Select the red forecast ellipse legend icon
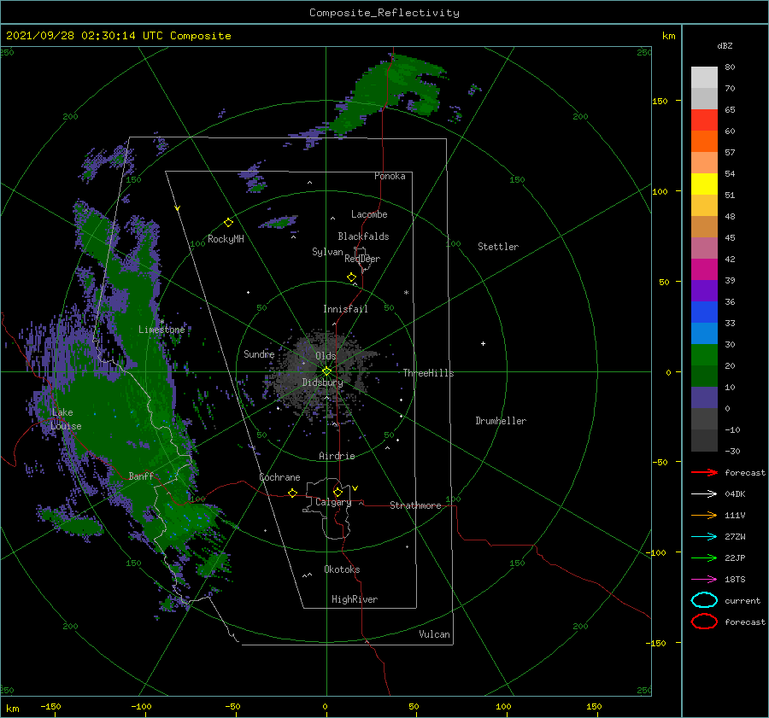The width and height of the screenshot is (769, 718). [x=704, y=622]
